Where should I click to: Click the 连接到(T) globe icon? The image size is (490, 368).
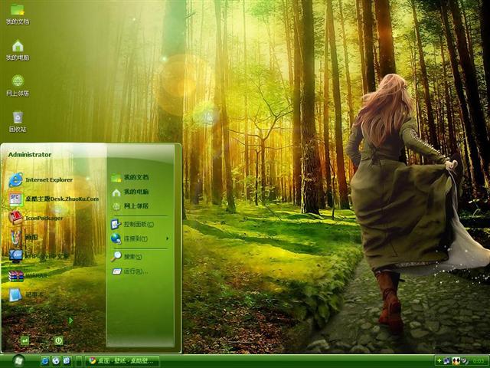[x=116, y=238]
